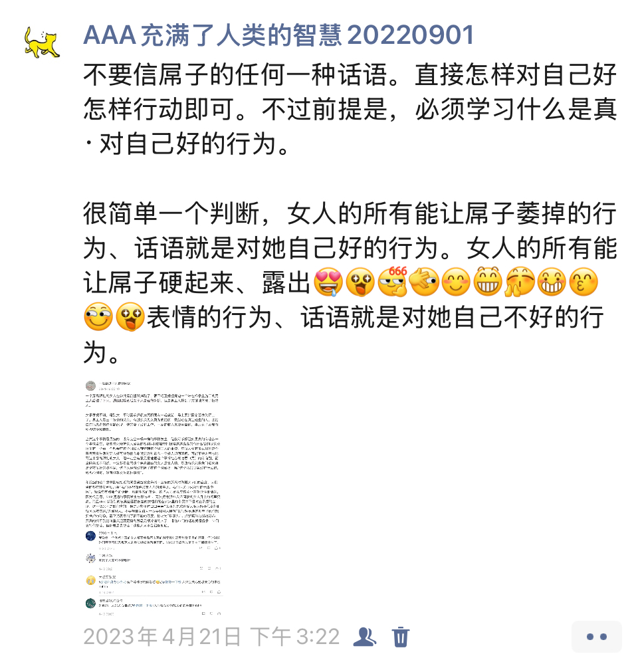Screen dimensions: 638x660
Task: Tap the blushing smile emoji
Action: [456, 281]
